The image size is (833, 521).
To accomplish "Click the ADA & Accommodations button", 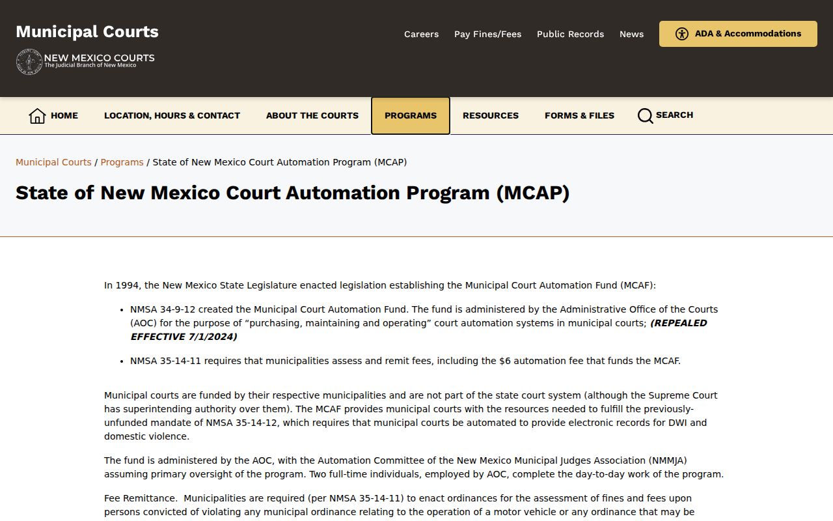I will point(738,34).
